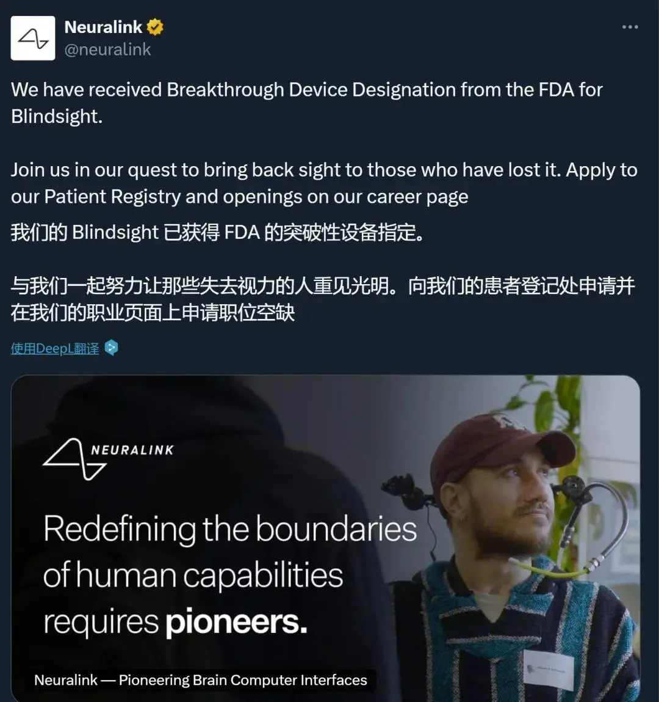The width and height of the screenshot is (659, 702).
Task: Open the @neuralink handle link
Action: (x=108, y=49)
